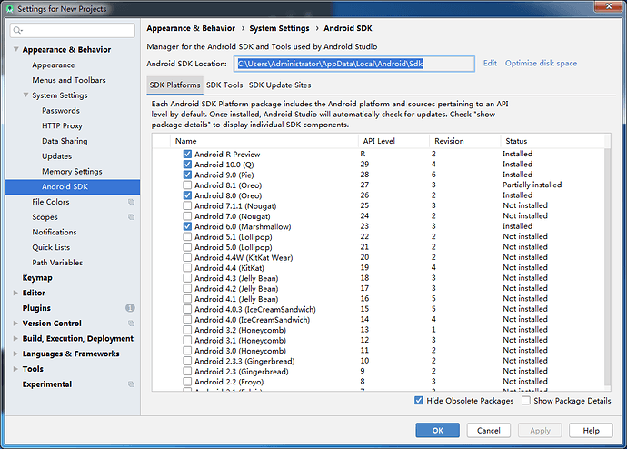
Task: Uncheck the Android R Preview platform
Action: (x=187, y=155)
